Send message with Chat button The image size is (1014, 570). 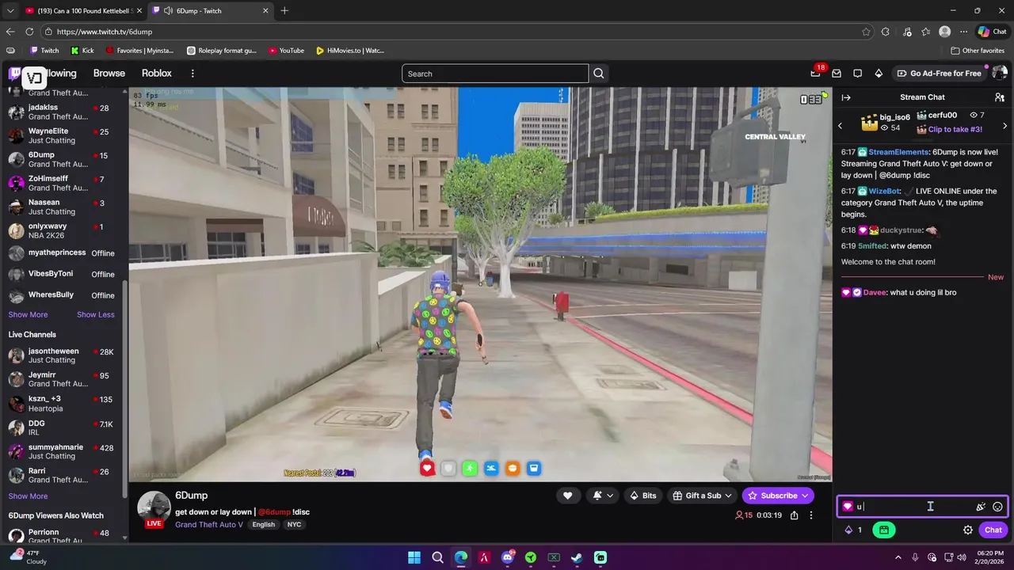(x=993, y=530)
